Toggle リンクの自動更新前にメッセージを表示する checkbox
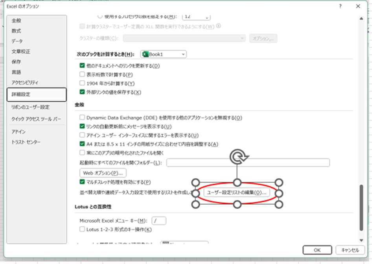The image size is (372, 264). pos(82,126)
